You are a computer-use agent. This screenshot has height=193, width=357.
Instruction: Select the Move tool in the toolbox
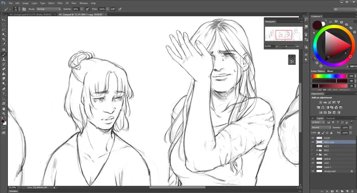[4, 20]
